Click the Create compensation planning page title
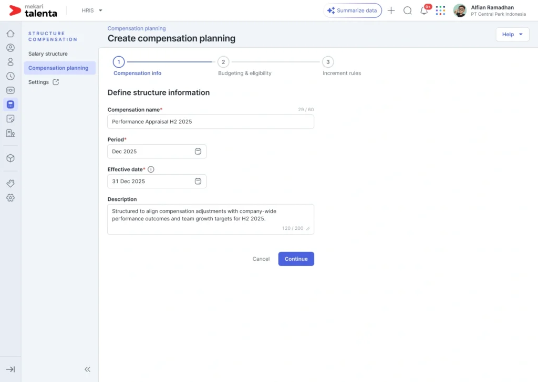Screen dimensions: 538x382 tap(172, 38)
